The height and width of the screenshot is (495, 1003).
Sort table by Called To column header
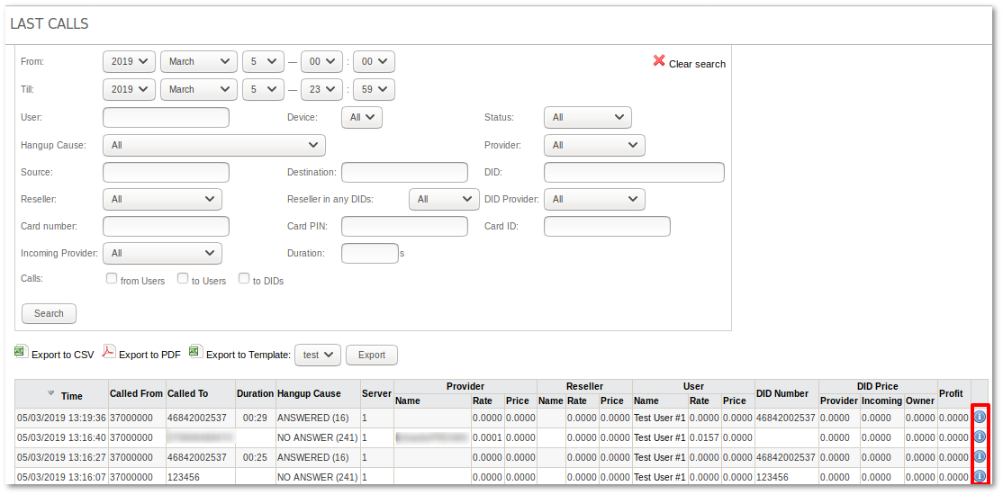(x=187, y=394)
